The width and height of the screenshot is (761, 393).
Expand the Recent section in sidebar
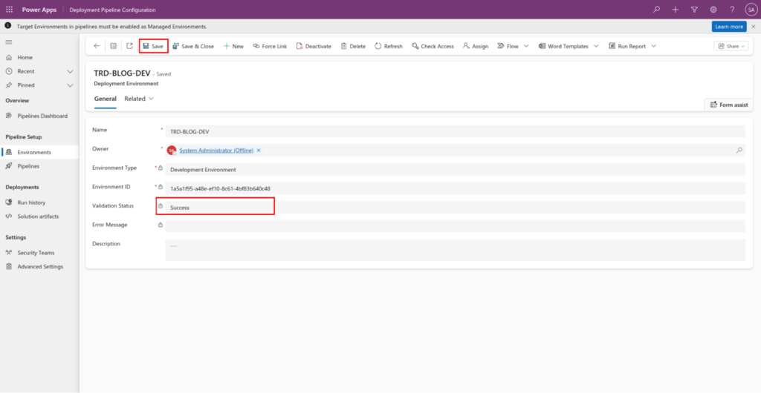pos(70,71)
